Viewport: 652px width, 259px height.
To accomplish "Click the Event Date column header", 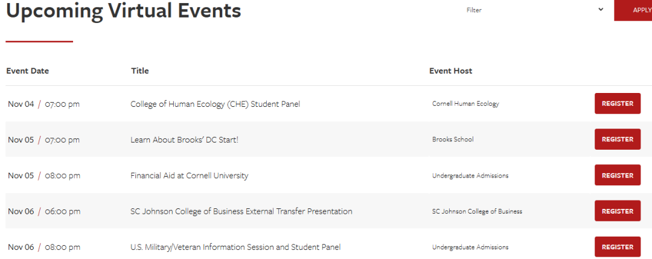I will click(x=28, y=71).
